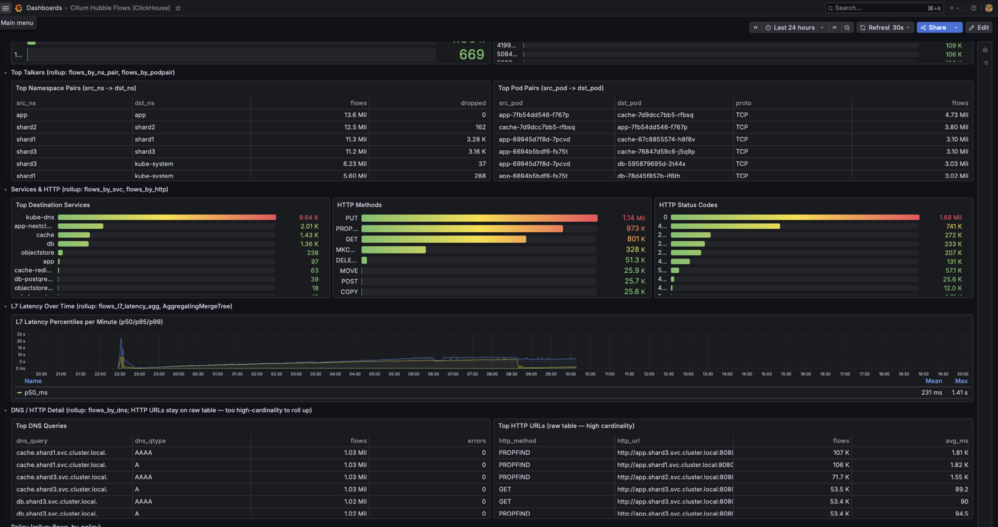Click the 1.41 s Max value
This screenshot has height=527, width=998.
(x=959, y=393)
